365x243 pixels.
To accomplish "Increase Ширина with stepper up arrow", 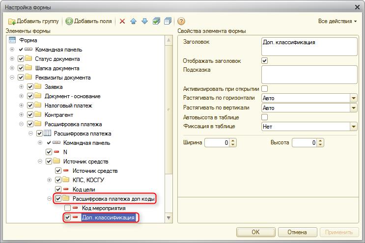I will click(233, 140).
